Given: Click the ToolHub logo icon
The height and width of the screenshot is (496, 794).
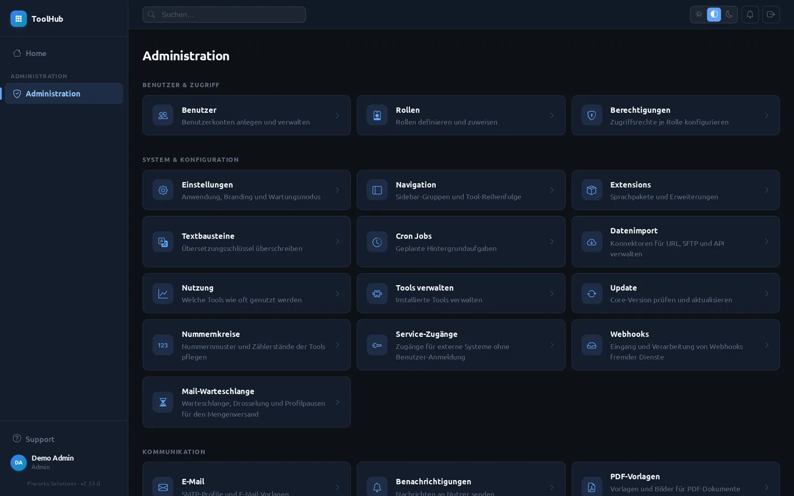Looking at the screenshot, I should [18, 19].
